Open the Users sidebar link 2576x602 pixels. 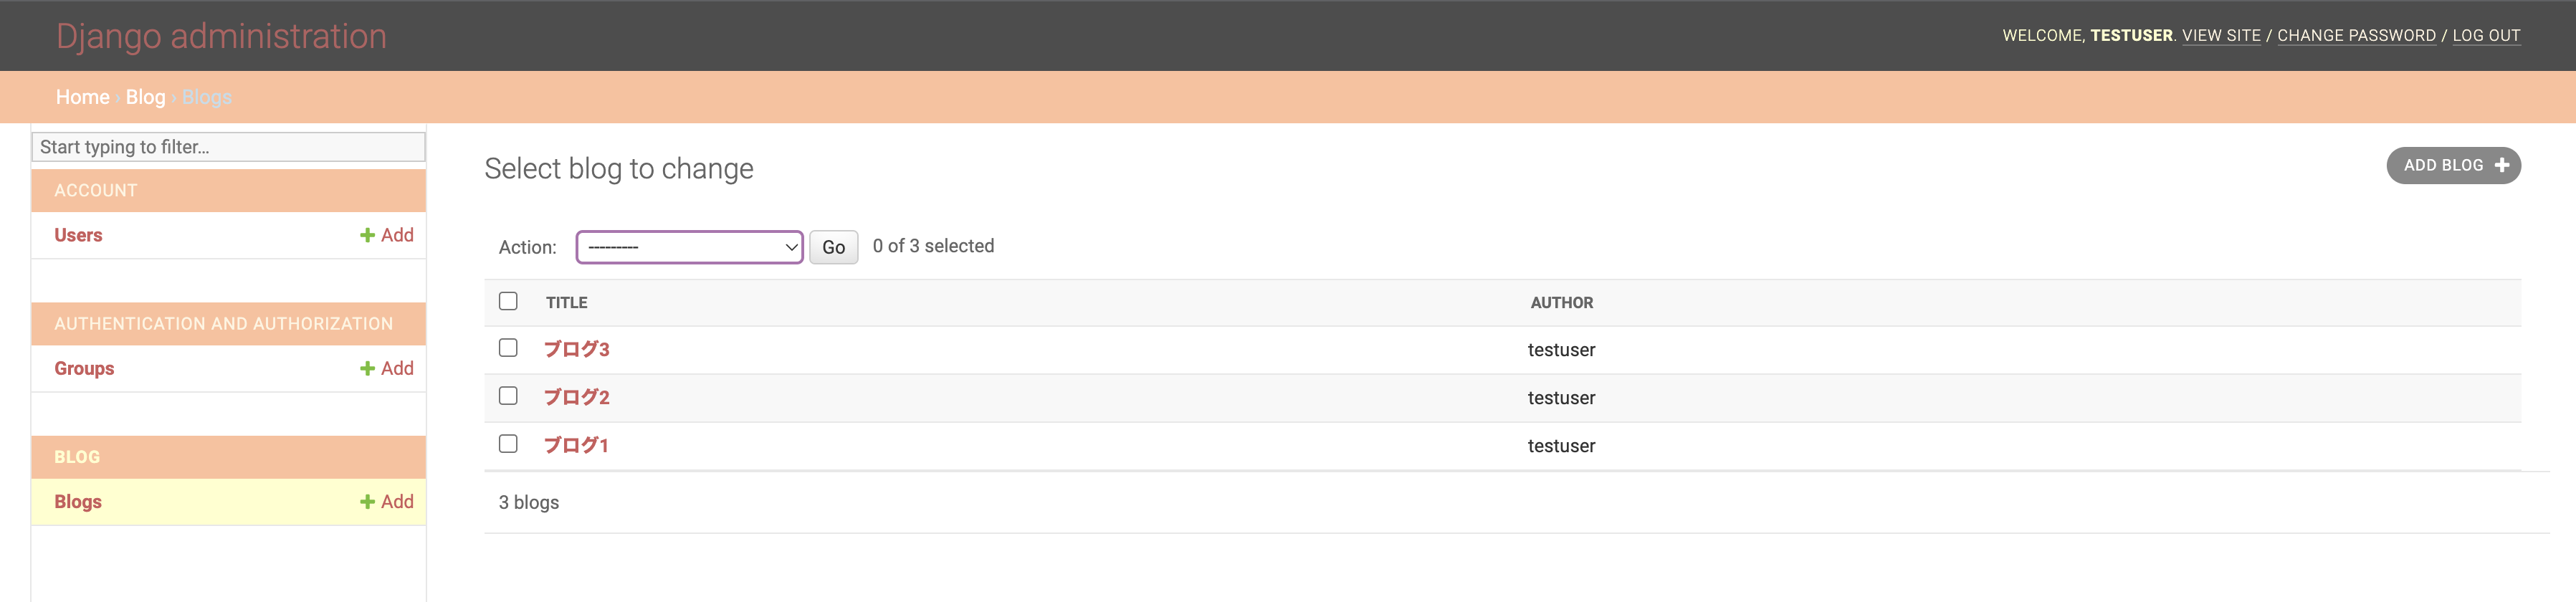click(78, 235)
